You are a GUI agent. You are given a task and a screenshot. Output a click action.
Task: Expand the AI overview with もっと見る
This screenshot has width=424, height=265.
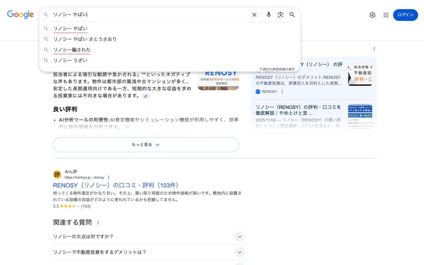coord(146,145)
